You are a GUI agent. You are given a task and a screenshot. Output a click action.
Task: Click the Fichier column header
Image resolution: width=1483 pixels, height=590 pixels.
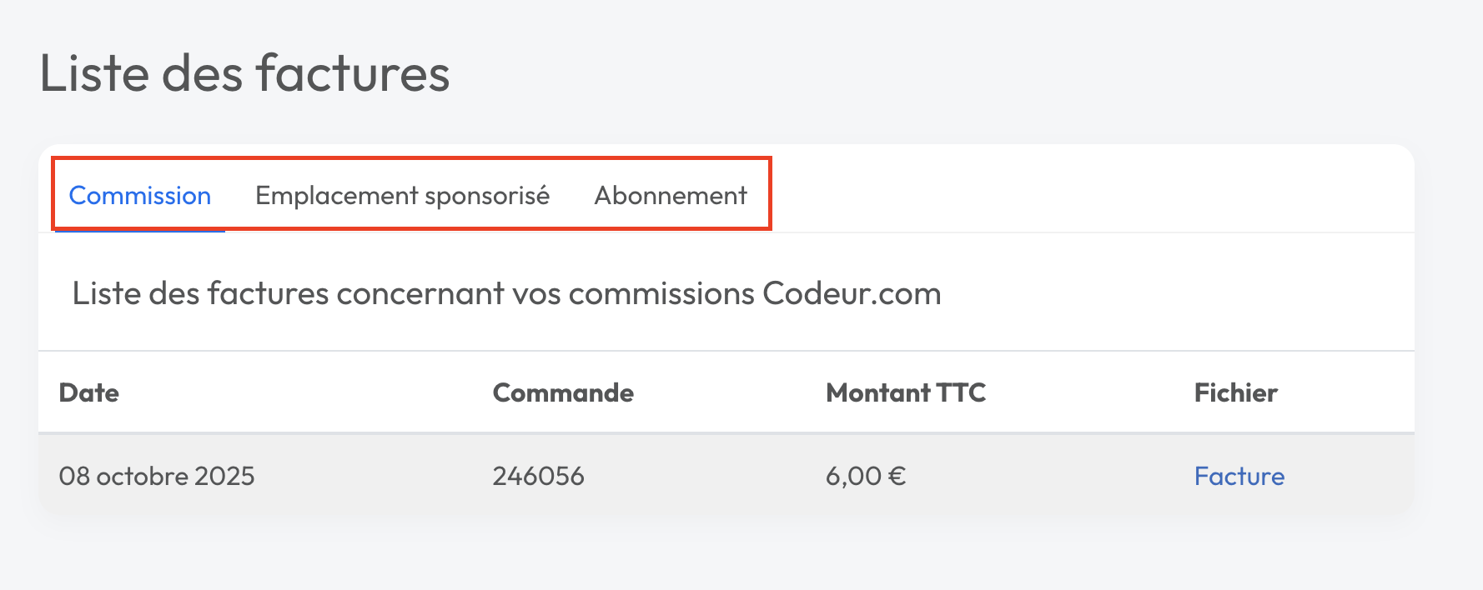1235,392
